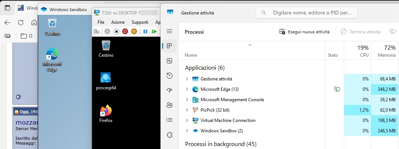Click the orange Save state power icon
The height and width of the screenshot is (149, 399).
coord(134,32)
